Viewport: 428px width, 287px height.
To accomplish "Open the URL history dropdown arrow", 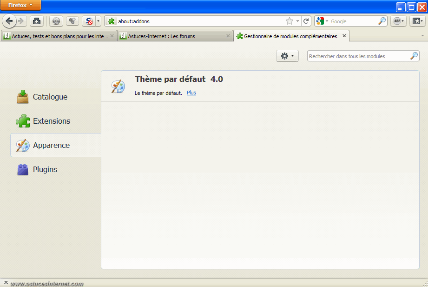I will pos(297,21).
